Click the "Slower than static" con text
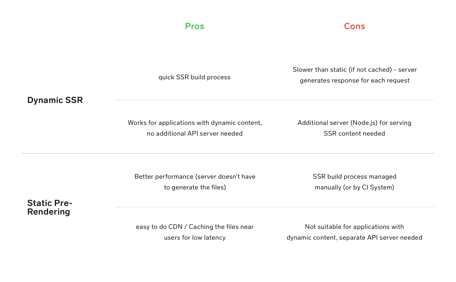Image resolution: width=456 pixels, height=282 pixels. pos(354,75)
